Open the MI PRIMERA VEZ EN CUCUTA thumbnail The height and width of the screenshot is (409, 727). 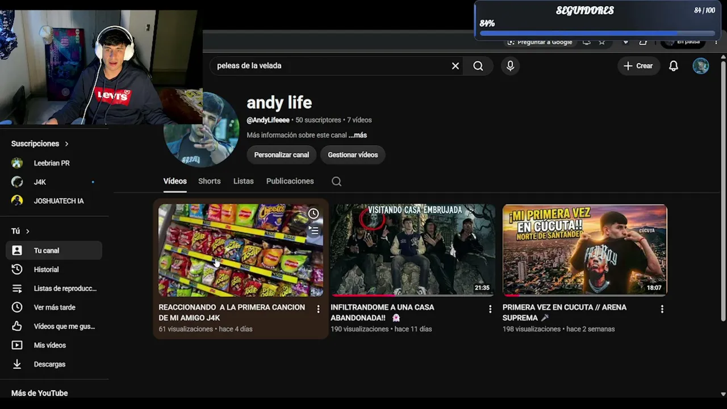click(x=585, y=251)
